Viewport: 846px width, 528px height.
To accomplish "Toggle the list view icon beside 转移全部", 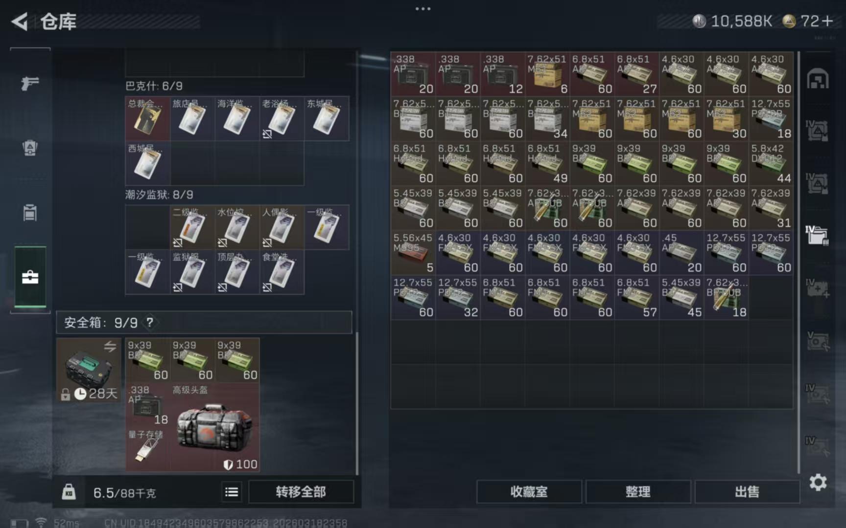I will coord(232,492).
